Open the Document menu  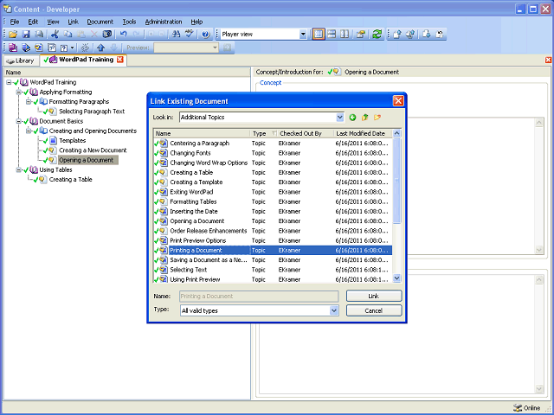coord(100,22)
